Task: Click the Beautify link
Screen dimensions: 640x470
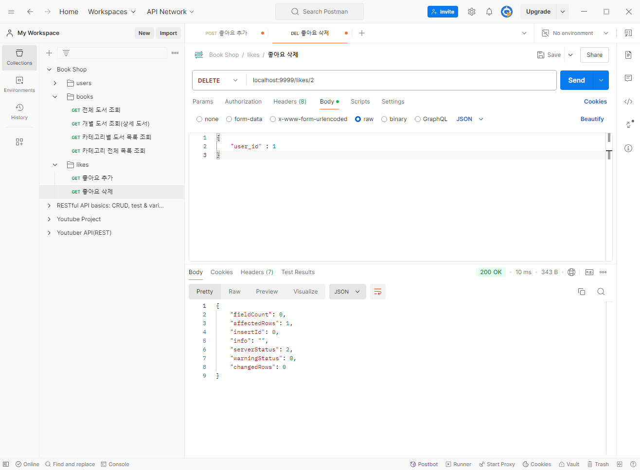Action: click(592, 119)
